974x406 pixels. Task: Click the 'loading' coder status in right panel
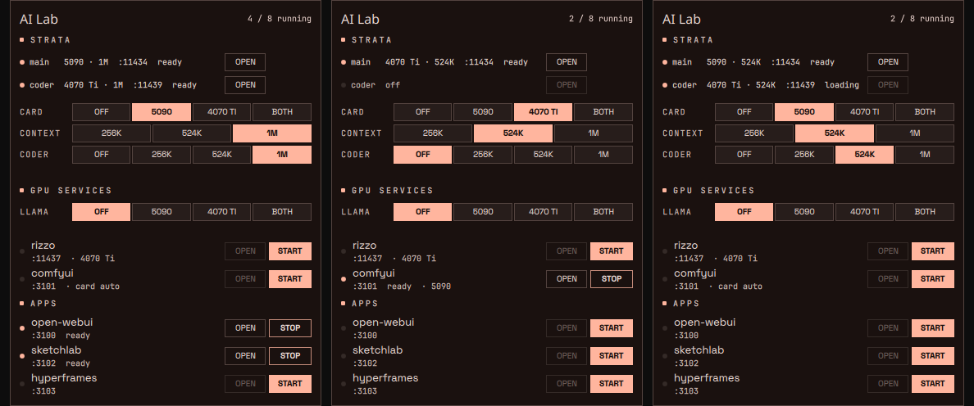842,85
